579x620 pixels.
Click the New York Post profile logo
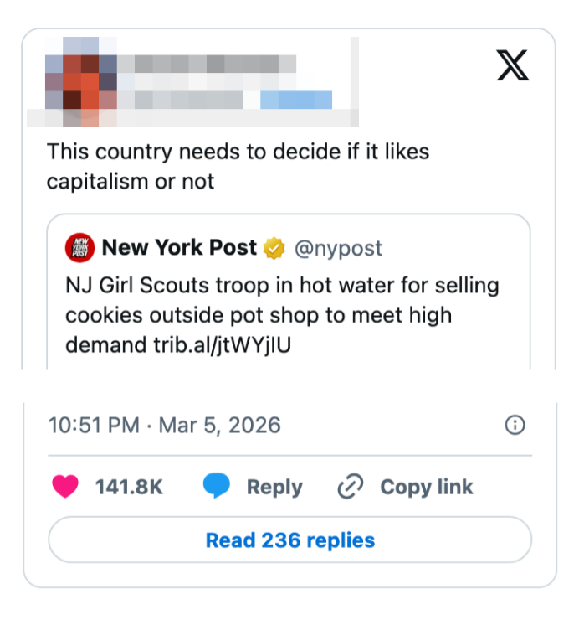click(80, 248)
